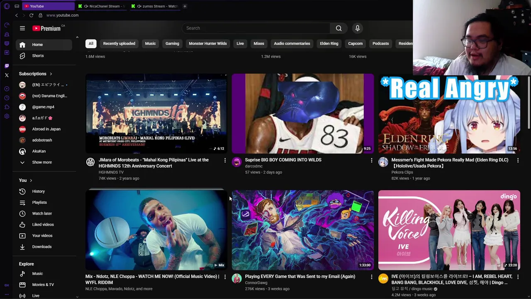This screenshot has width=531, height=299.
Task: Open Abroad in Japan subscription
Action: point(43,129)
